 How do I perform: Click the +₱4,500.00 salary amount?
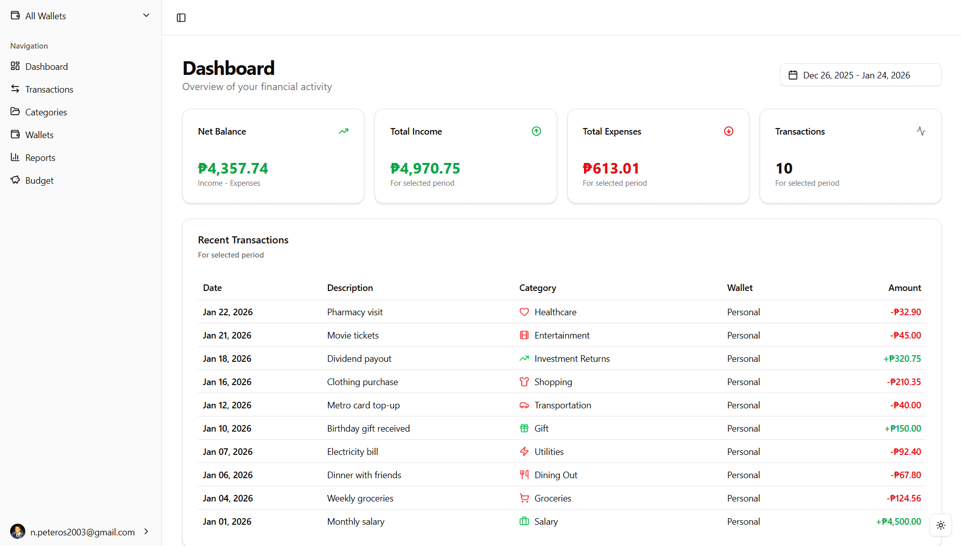pos(898,521)
